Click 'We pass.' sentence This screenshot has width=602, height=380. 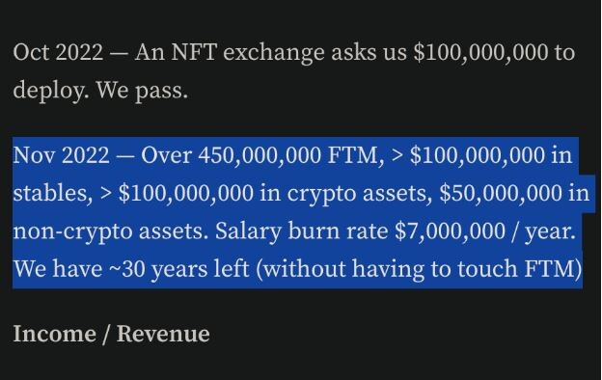point(142,91)
